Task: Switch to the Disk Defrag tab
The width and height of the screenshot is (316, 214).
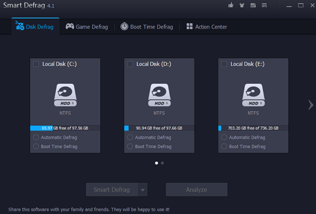Action: coord(35,26)
